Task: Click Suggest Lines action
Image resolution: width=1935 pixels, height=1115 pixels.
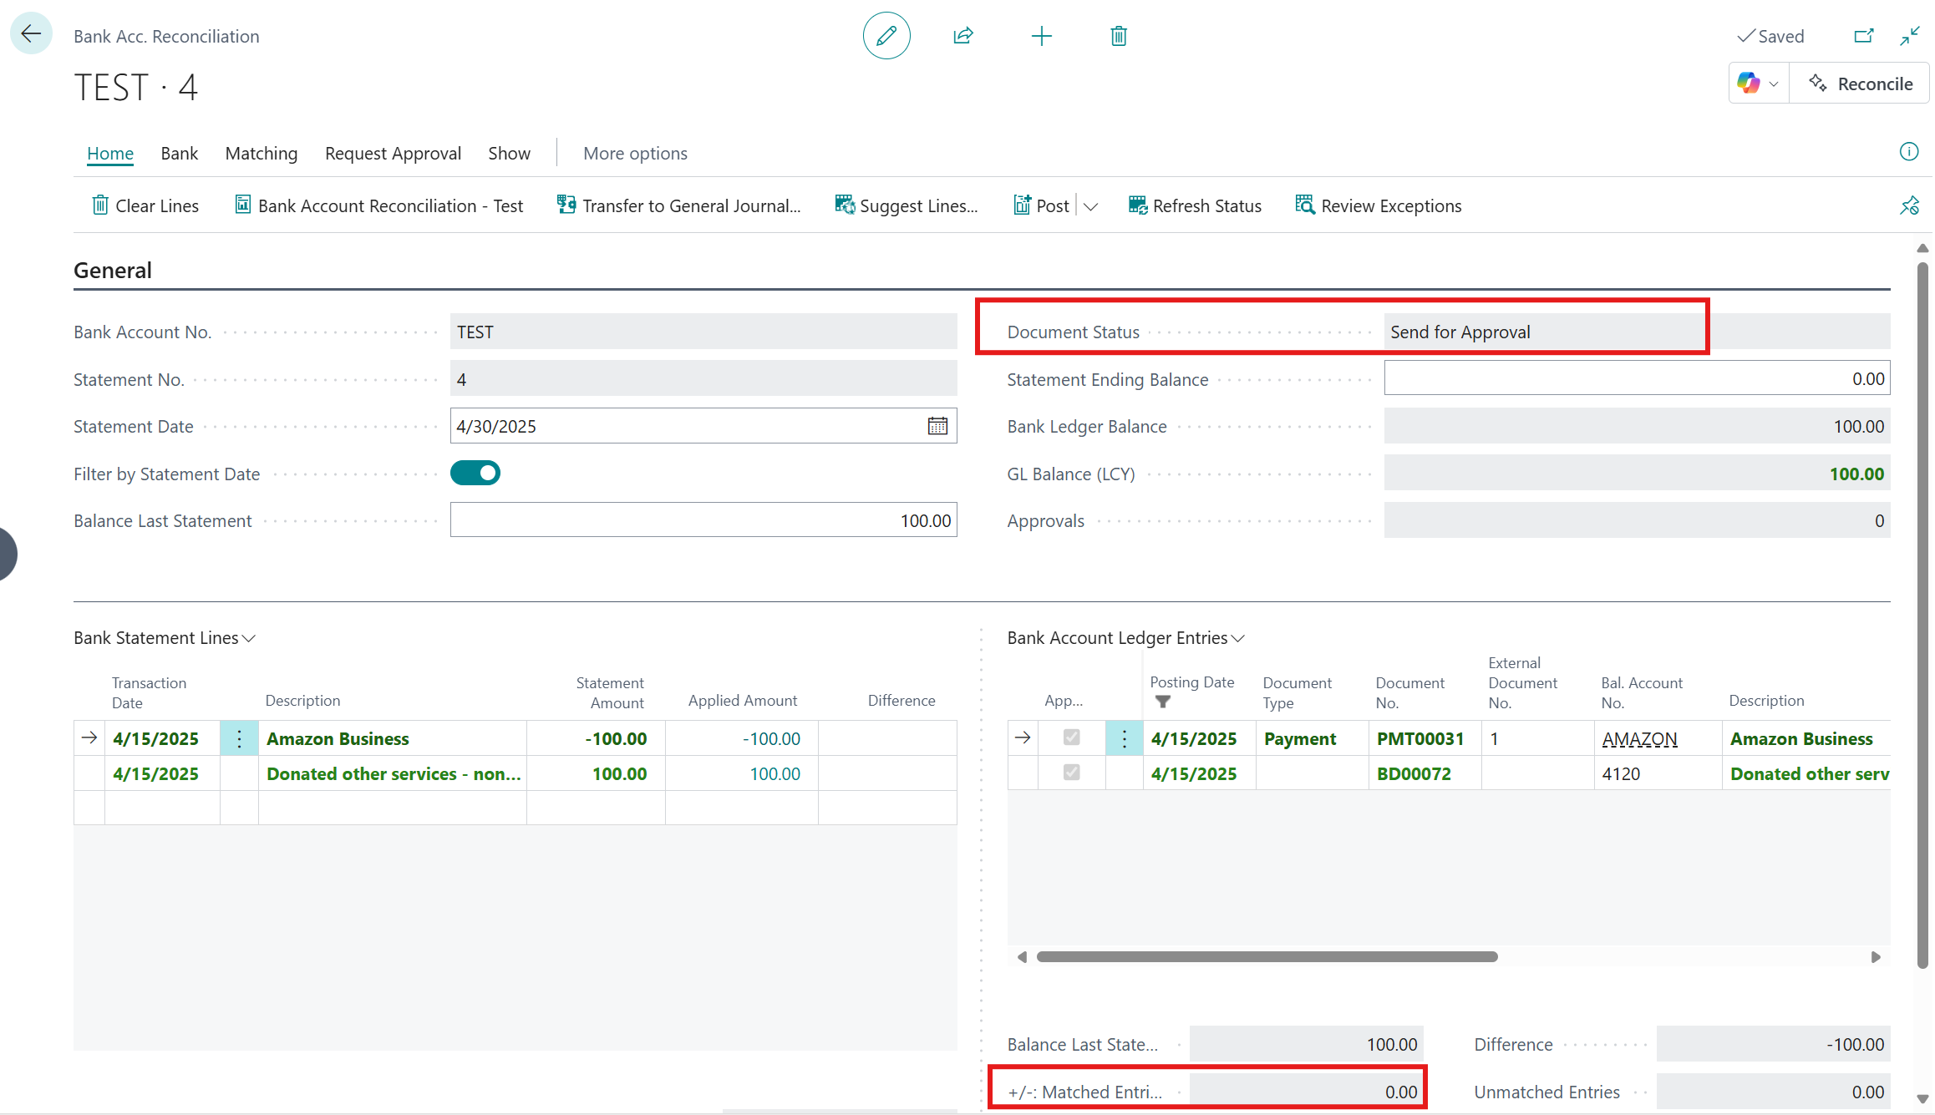Action: 907,206
